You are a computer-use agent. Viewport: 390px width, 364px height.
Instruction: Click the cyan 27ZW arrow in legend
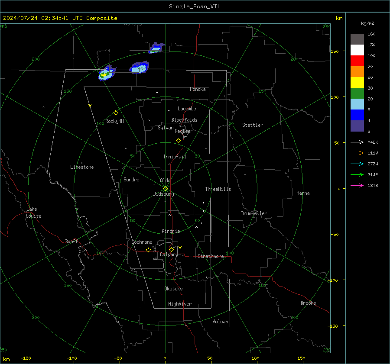pyautogui.click(x=357, y=164)
